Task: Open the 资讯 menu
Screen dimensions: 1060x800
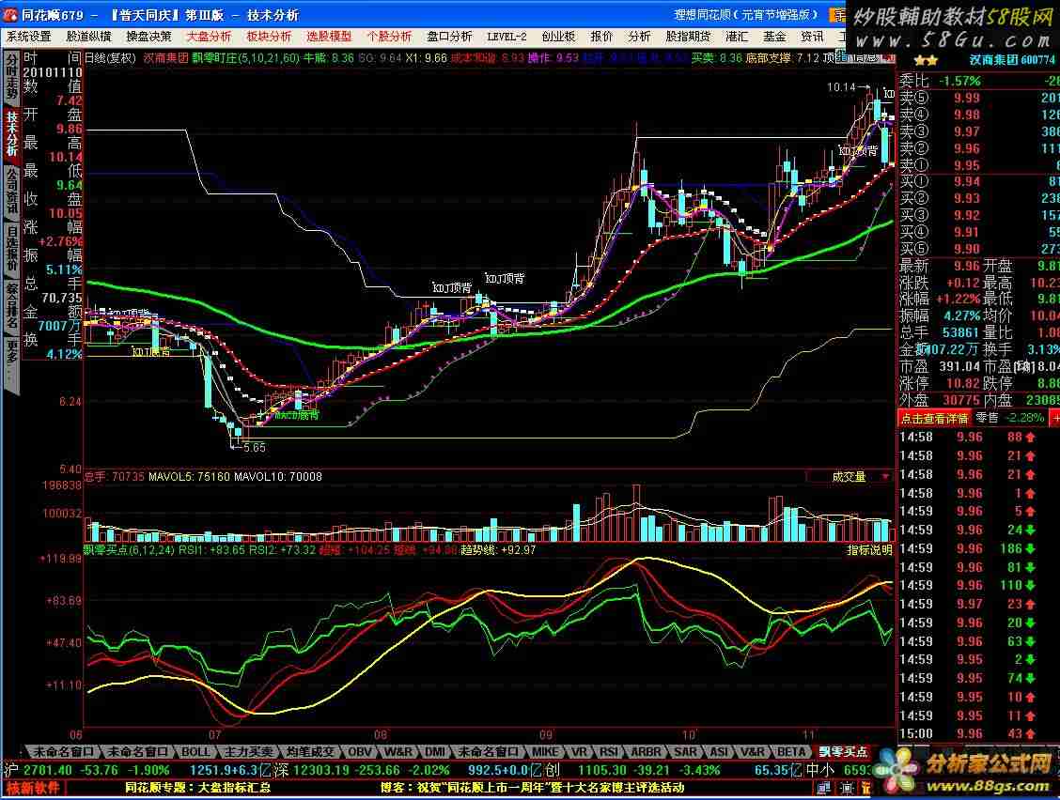Action: point(813,37)
